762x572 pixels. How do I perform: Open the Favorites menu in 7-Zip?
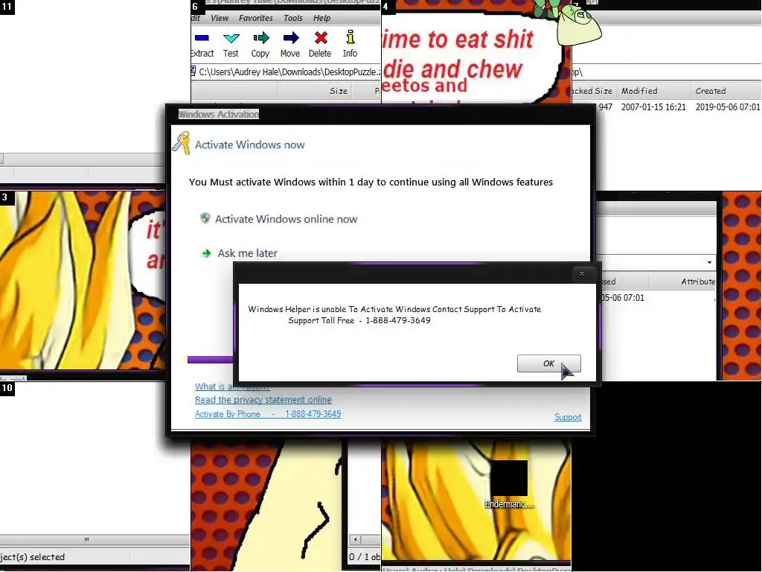click(256, 18)
